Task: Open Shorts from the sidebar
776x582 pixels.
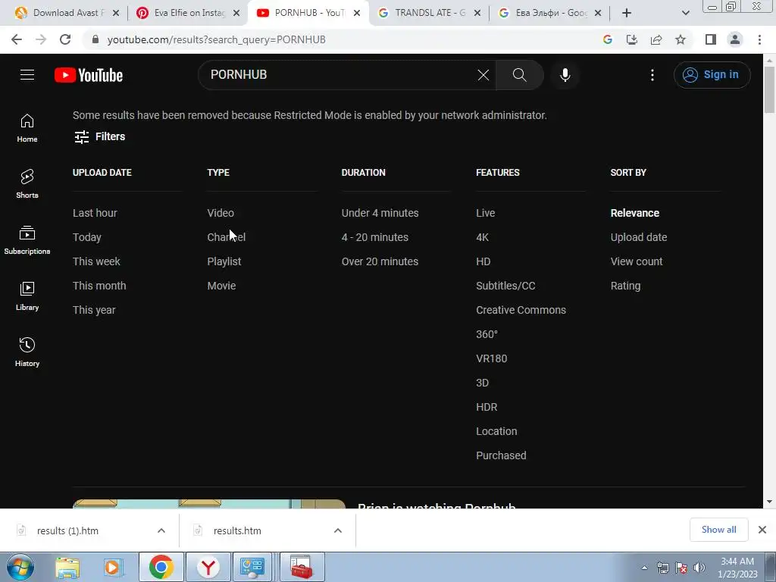Action: click(x=27, y=184)
